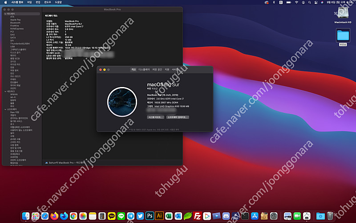
Task: Open Photoshop from the dock
Action: (150, 216)
